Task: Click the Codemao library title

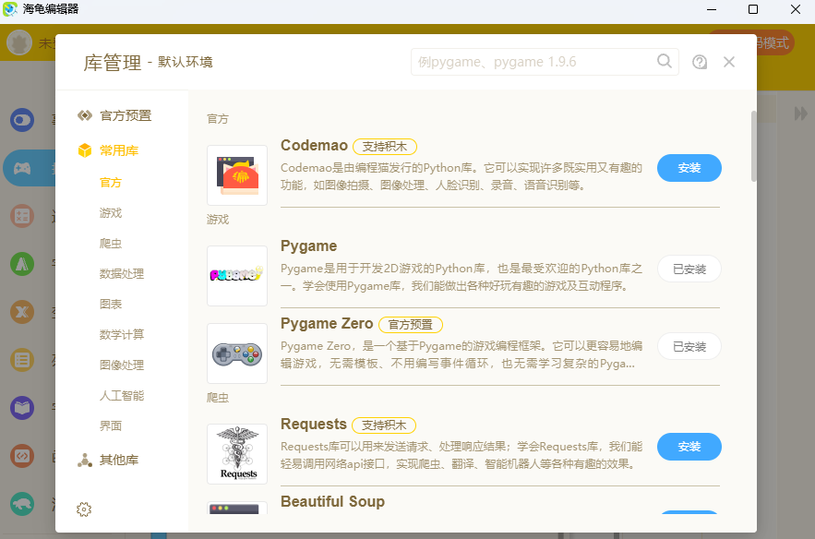Action: click(x=314, y=145)
